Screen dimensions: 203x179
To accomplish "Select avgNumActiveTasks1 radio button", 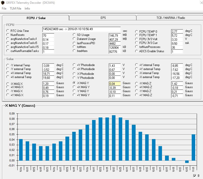I will 8,39.
